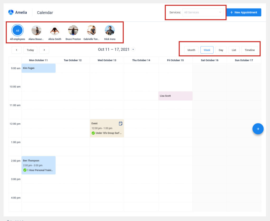Viewport: 270px width, 221px height.
Task: Go to previous week arrow
Action: point(17,50)
